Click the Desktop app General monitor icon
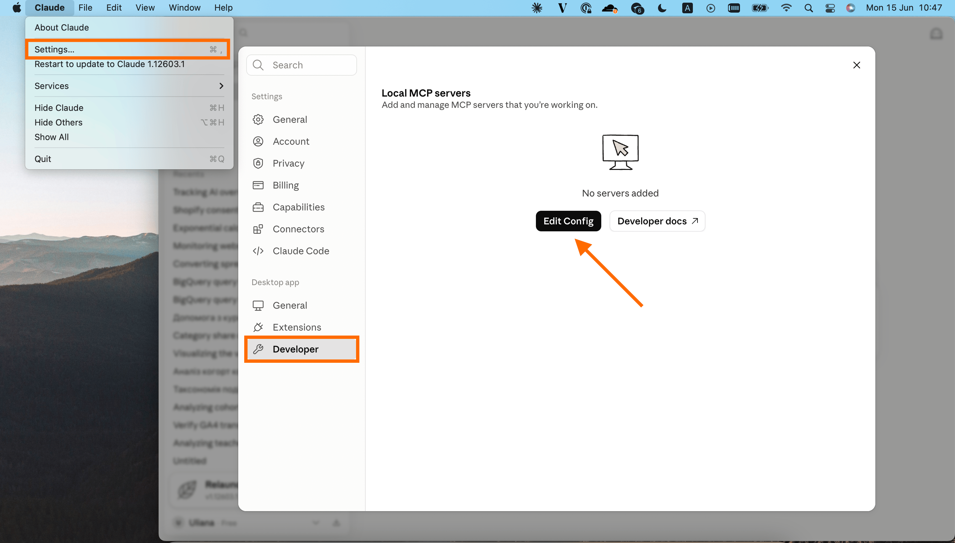The width and height of the screenshot is (955, 543). tap(258, 305)
